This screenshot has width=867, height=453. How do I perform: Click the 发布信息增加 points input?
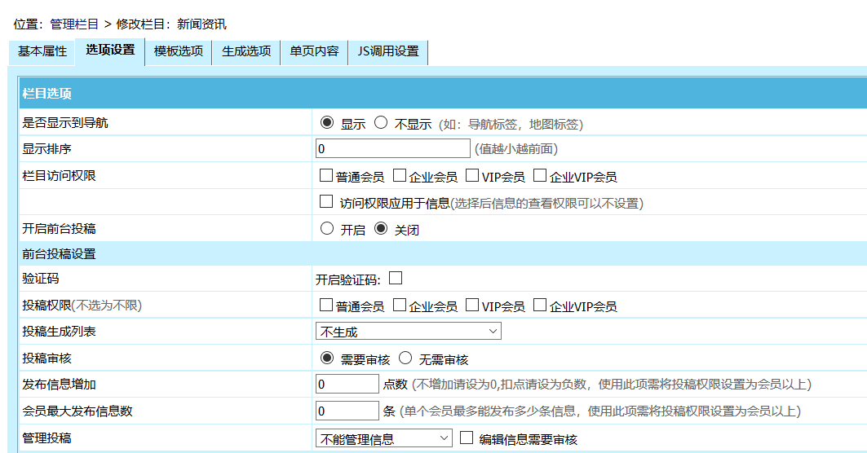pyautogui.click(x=347, y=384)
